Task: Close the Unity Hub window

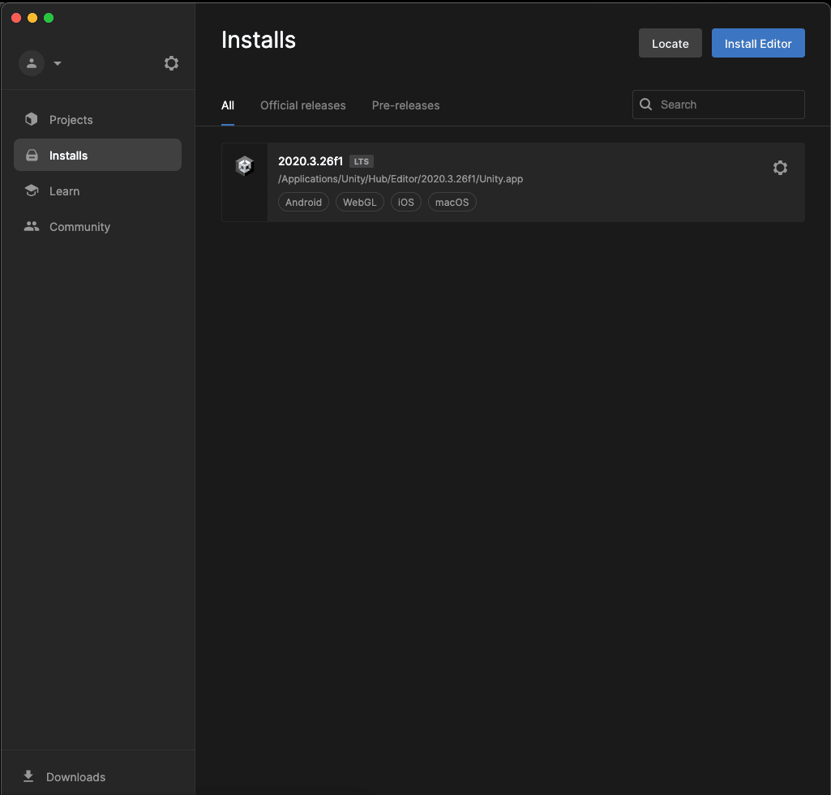Action: 16,18
